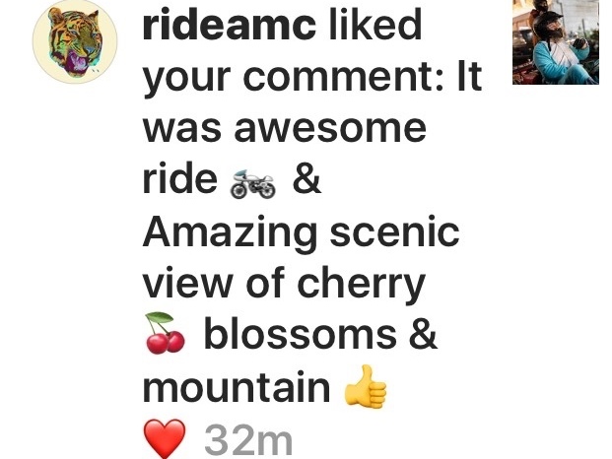Click the word mountain before thumbs up
Screen dimensions: 612x459
[237, 387]
